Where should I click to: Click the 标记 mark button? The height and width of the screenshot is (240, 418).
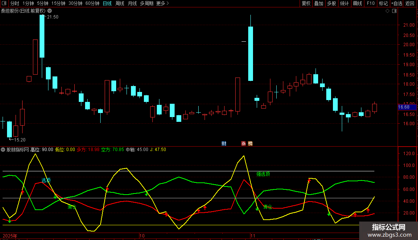(x=383, y=3)
